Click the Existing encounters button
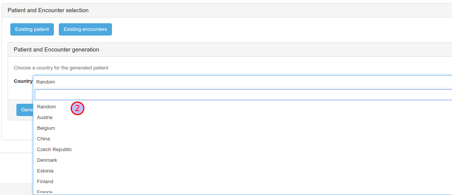 85,29
